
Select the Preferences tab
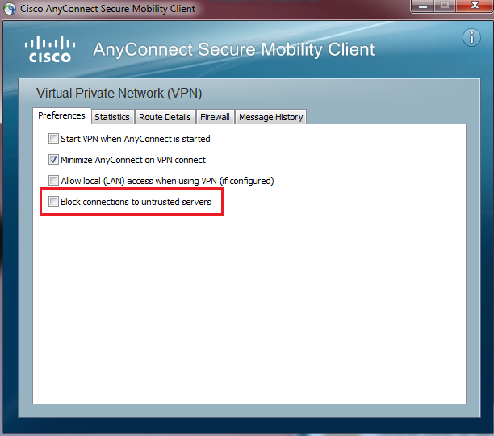coord(61,116)
